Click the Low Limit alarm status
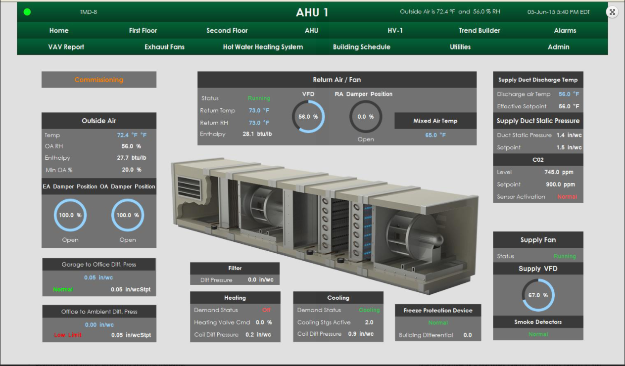This screenshot has width=625, height=366. click(68, 335)
